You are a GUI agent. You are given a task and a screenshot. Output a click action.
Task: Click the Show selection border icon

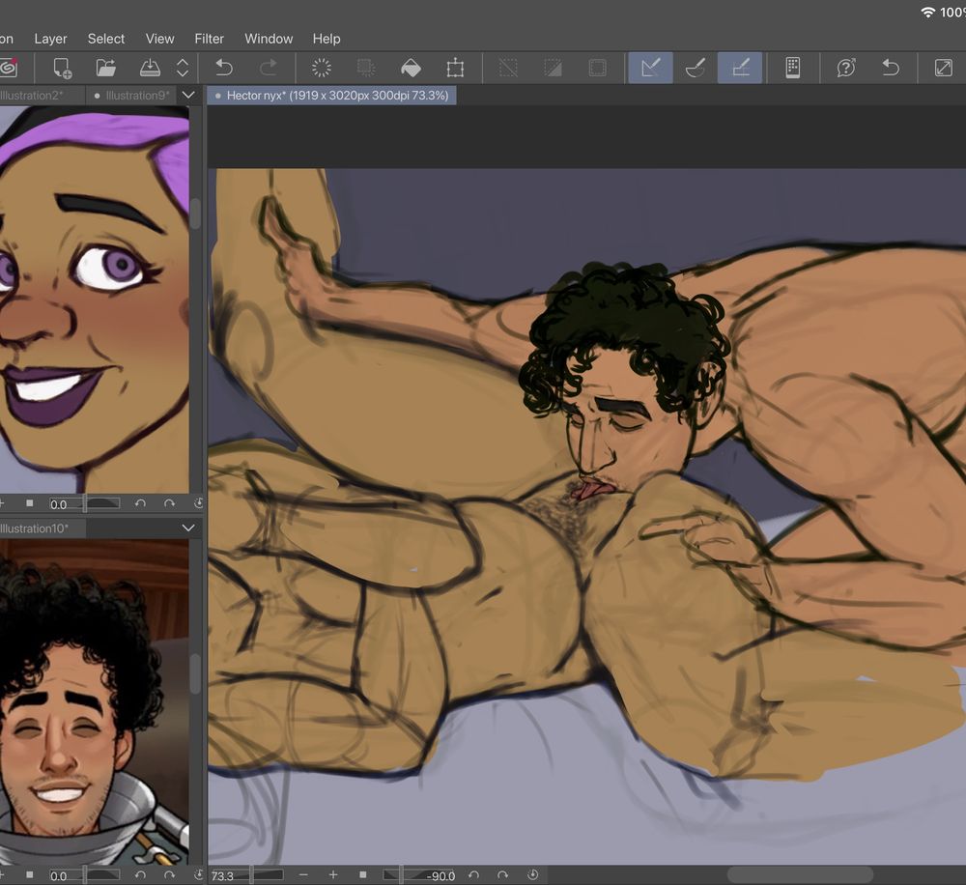(598, 68)
